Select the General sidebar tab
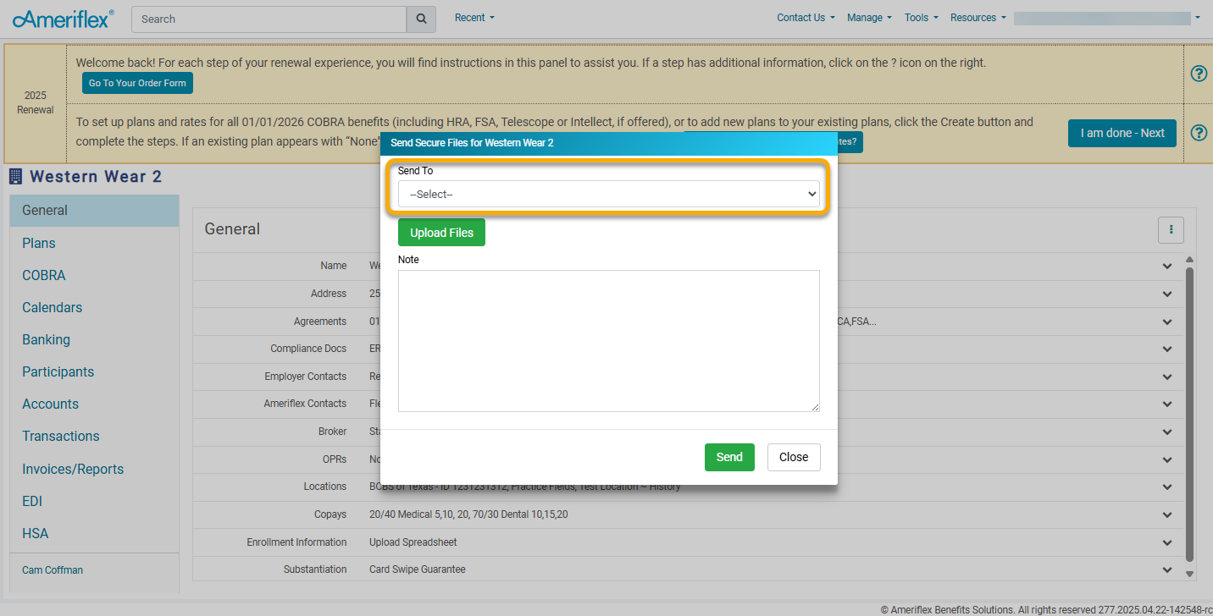The image size is (1213, 616). tap(94, 211)
